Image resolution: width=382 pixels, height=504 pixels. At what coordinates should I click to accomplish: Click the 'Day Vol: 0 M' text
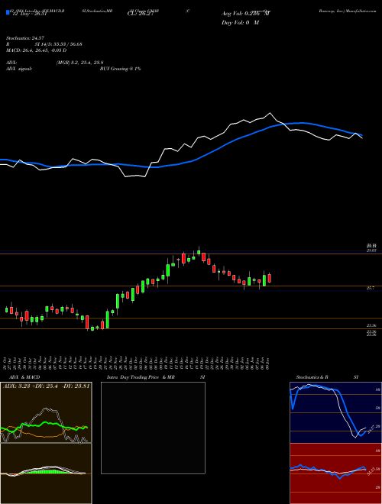(x=240, y=23)
